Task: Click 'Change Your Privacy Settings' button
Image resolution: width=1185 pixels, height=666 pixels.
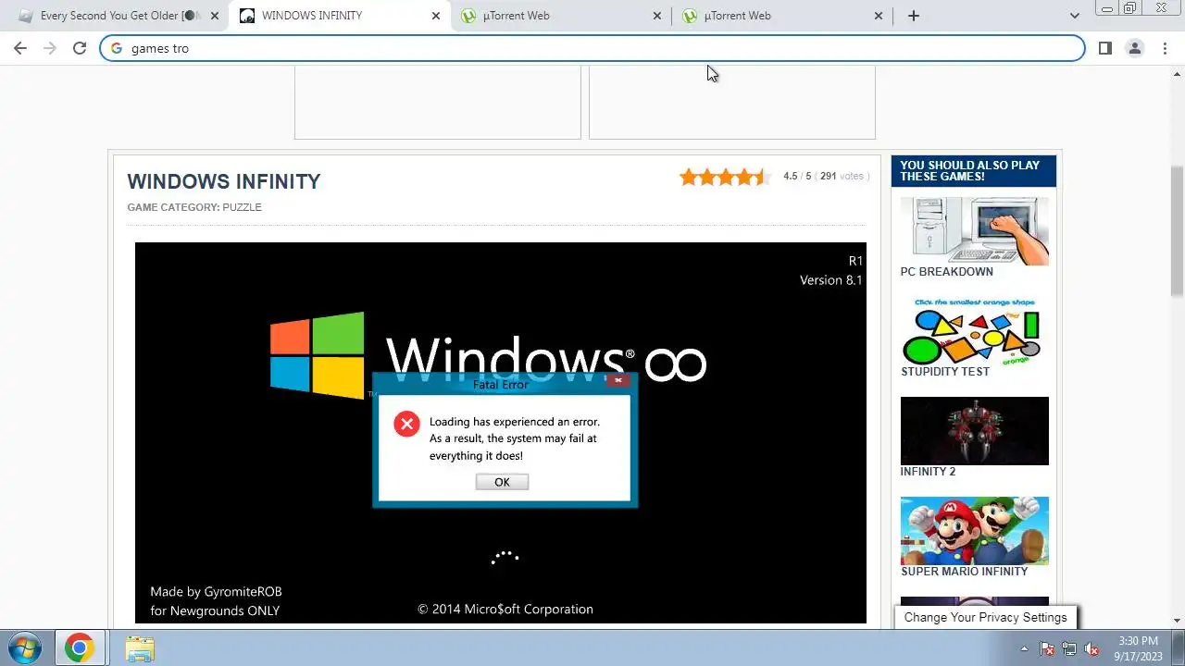Action: click(x=985, y=617)
